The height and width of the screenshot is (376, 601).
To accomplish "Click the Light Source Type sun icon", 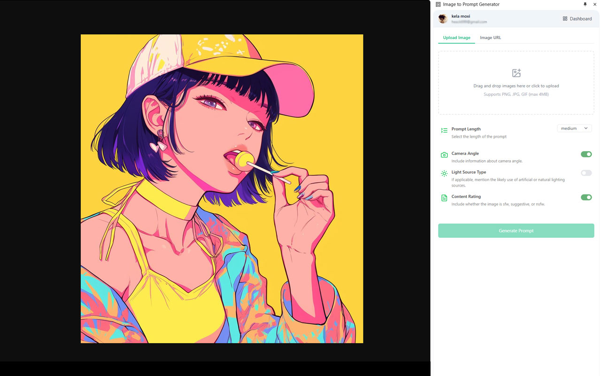I will pos(444,173).
